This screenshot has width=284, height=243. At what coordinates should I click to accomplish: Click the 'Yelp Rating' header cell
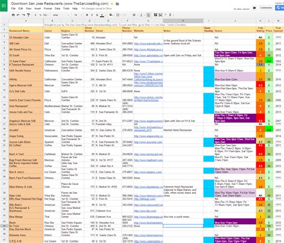click(x=260, y=29)
